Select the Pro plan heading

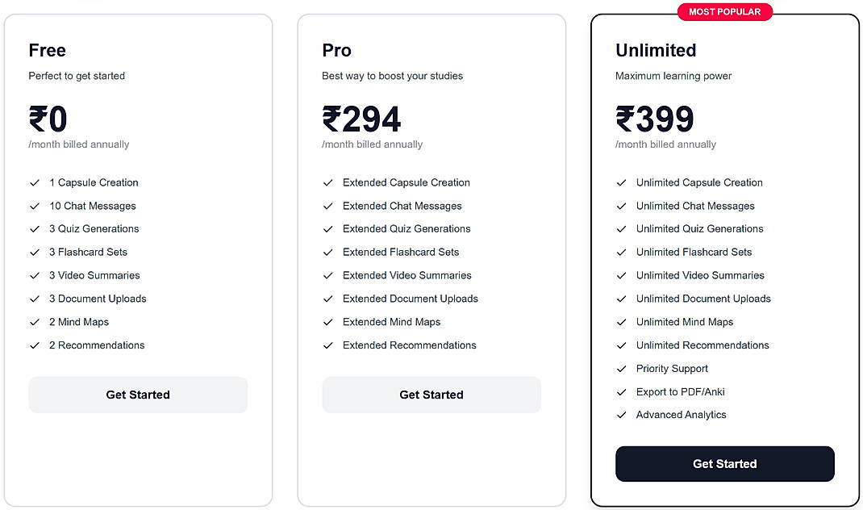tap(336, 50)
